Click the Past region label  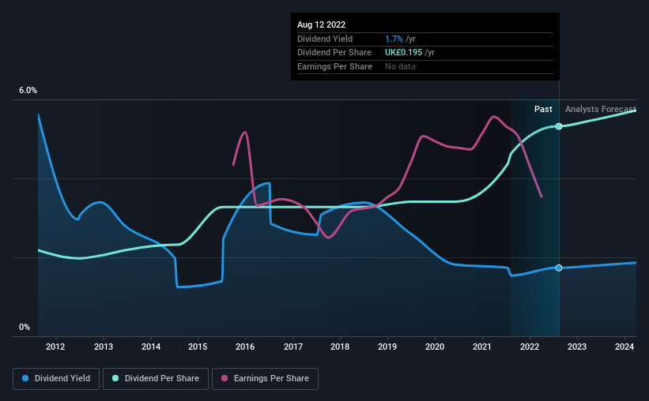tap(543, 109)
